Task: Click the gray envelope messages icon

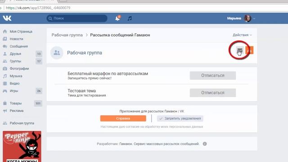Action: 240,50
